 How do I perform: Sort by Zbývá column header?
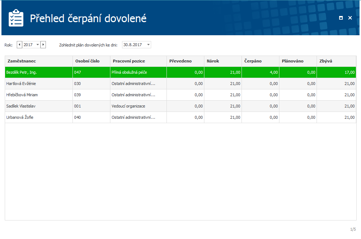[336, 61]
